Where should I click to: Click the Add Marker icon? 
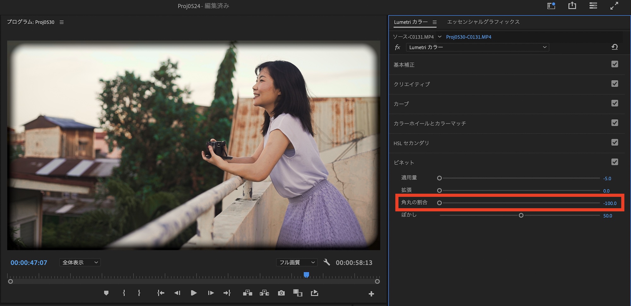[106, 293]
